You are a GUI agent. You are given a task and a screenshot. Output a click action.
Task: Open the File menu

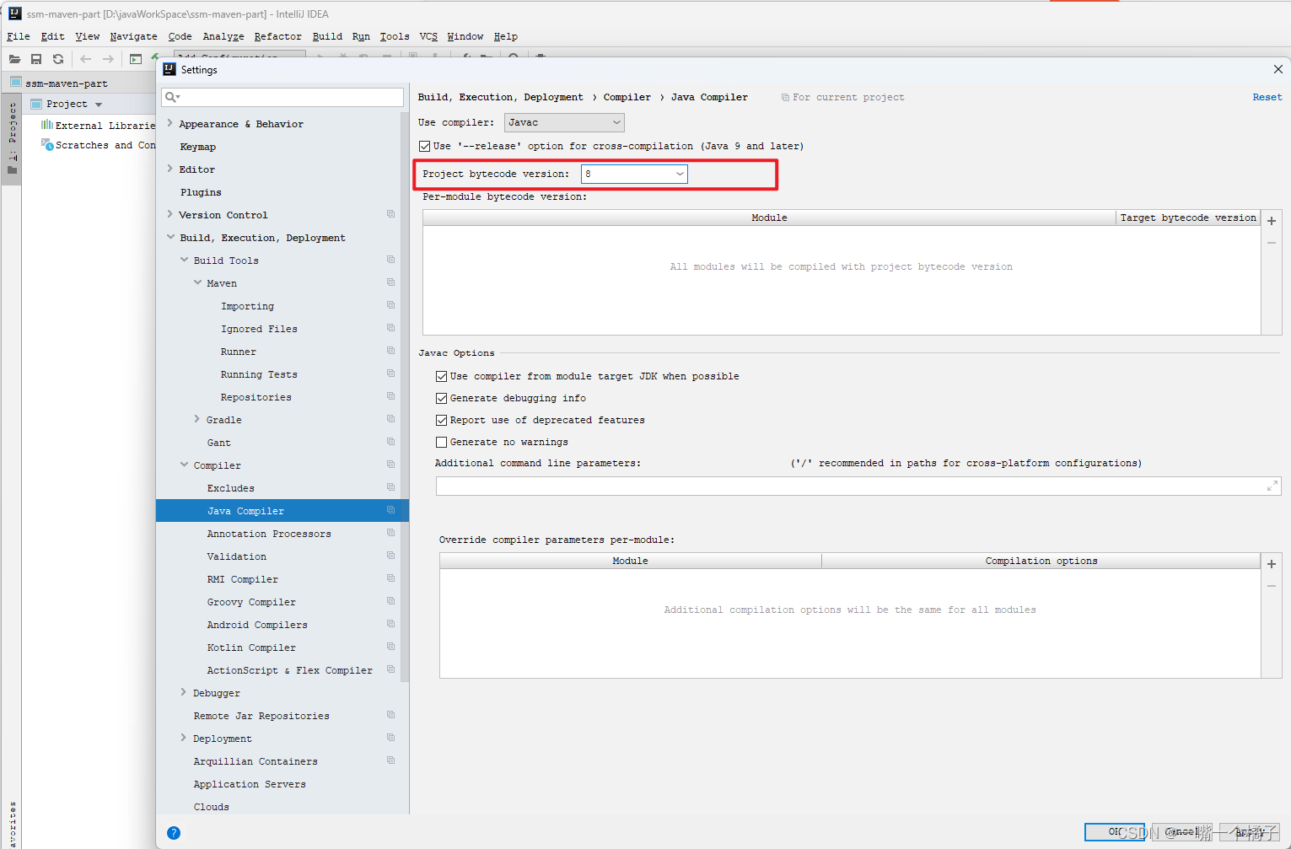[x=18, y=36]
